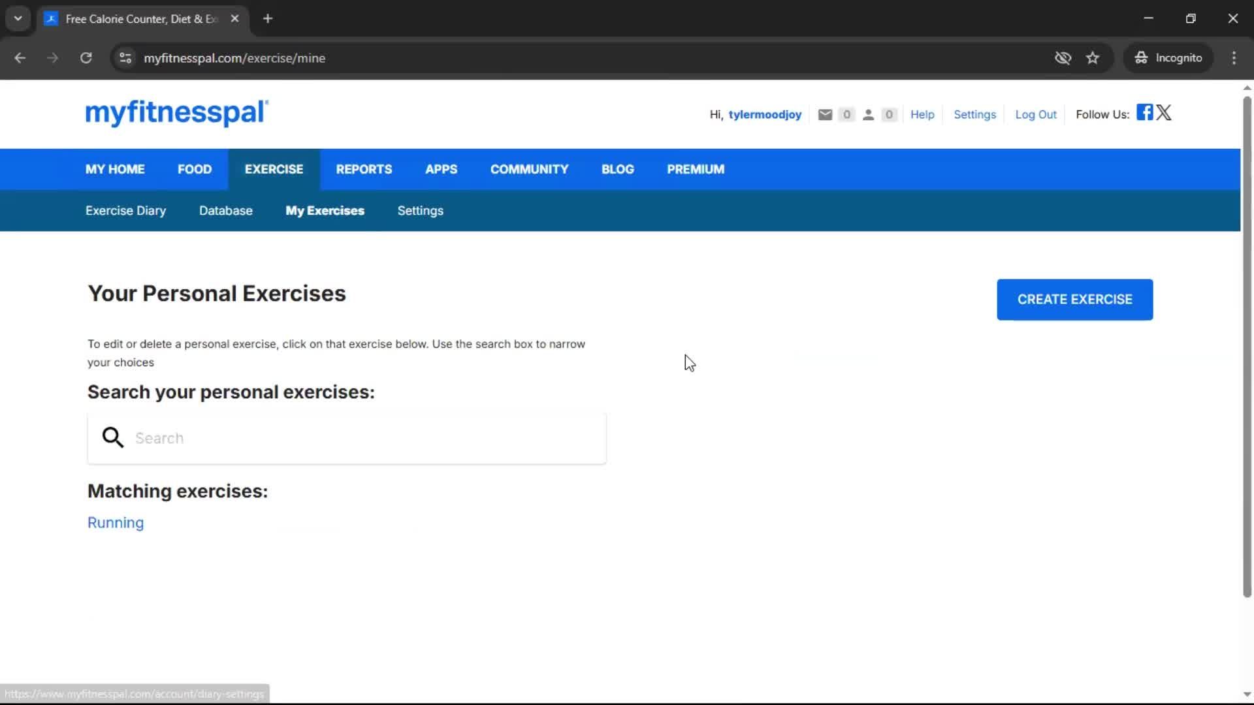Click the scroll down arrow on the scrollbar
Screen dimensions: 1254x705
[x=1247, y=695]
